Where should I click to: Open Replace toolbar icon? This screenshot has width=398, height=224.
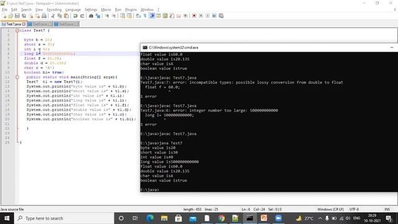point(98,16)
